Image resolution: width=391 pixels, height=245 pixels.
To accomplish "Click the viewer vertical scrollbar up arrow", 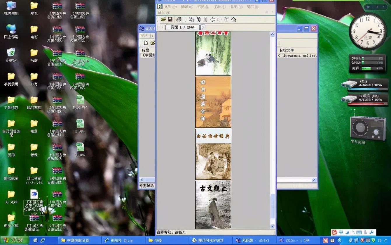I will pos(273,34).
